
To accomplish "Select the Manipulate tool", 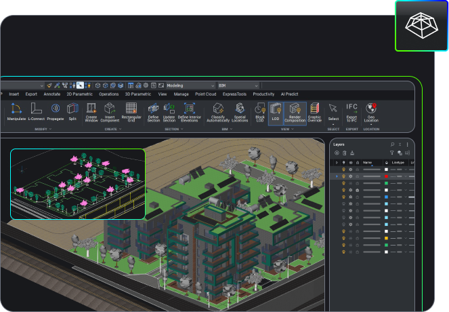I will tap(16, 111).
